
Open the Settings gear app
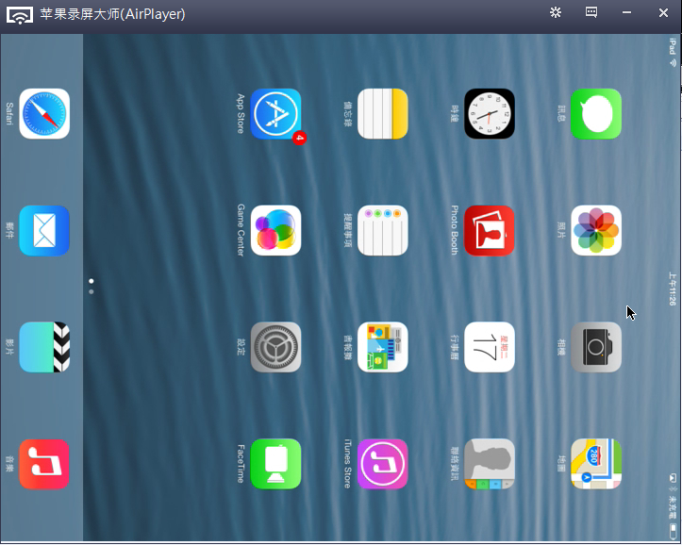(x=275, y=347)
